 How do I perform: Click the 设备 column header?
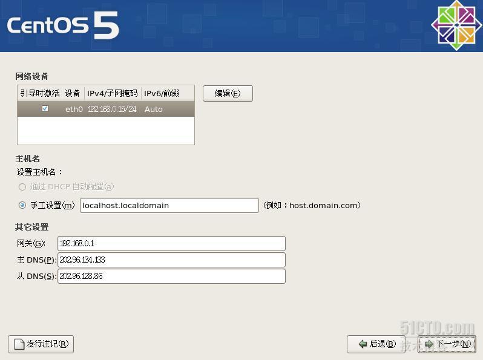point(73,93)
